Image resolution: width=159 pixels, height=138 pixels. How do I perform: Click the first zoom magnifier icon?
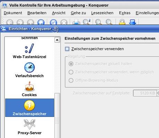98,22
